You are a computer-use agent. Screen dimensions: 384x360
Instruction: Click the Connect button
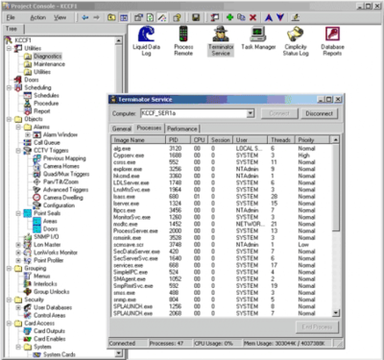(x=279, y=113)
